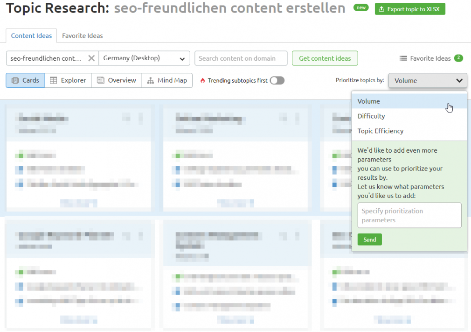Click the Cards view icon
This screenshot has width=471, height=332.
pyautogui.click(x=15, y=80)
